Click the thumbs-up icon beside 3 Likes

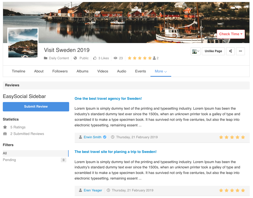(95, 58)
